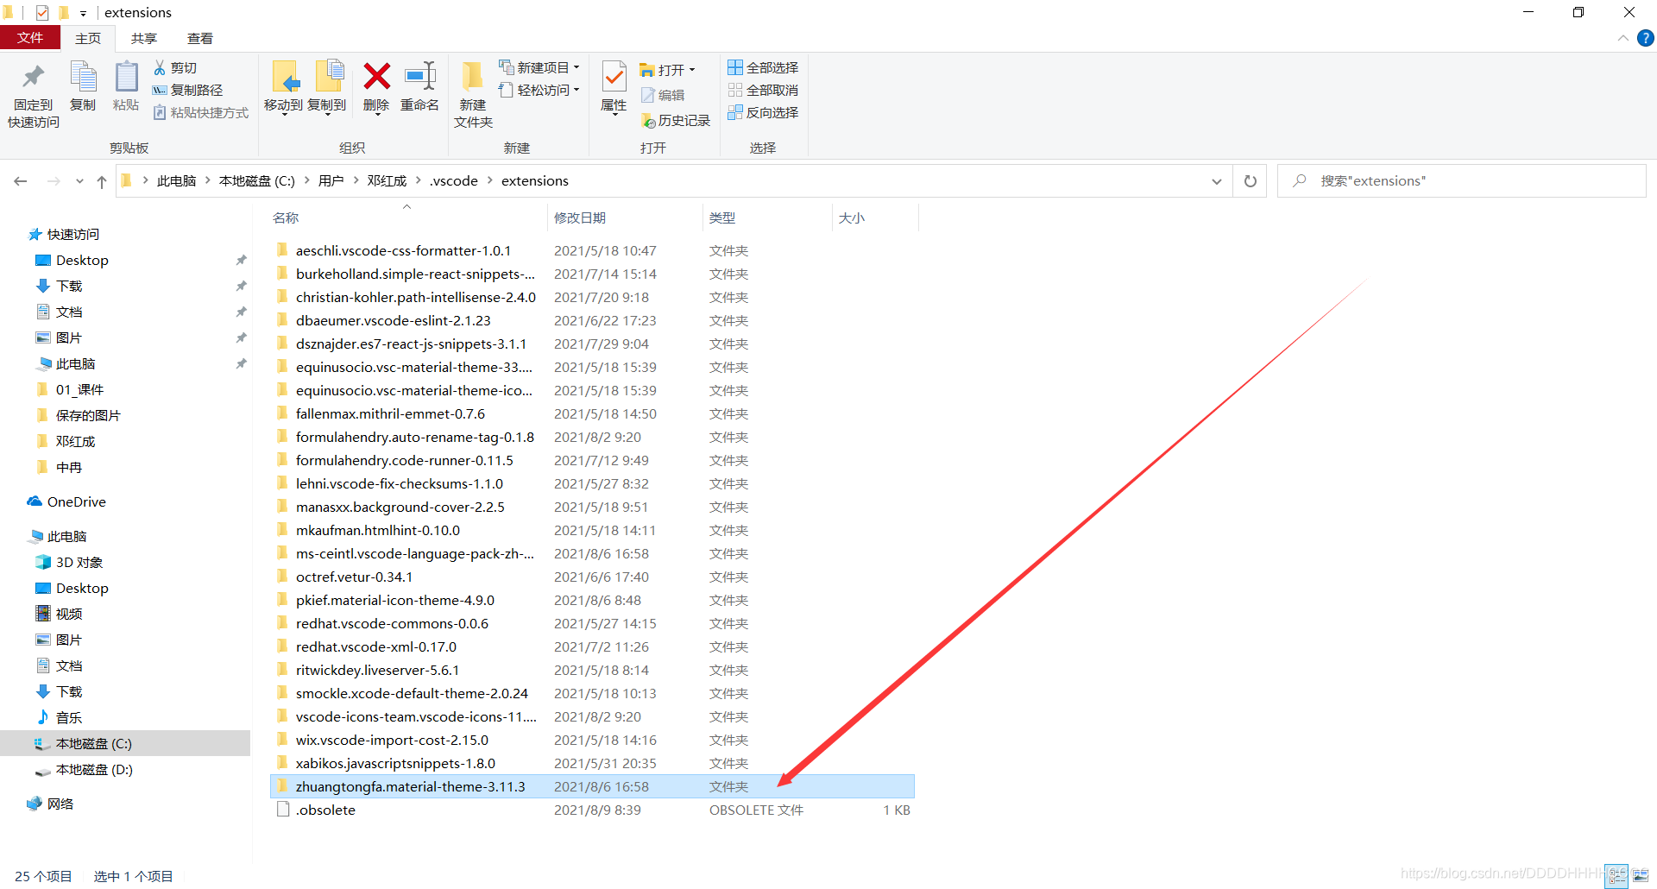The image size is (1657, 889).
Task: Click Invert selection in ribbon
Action: coord(763,112)
